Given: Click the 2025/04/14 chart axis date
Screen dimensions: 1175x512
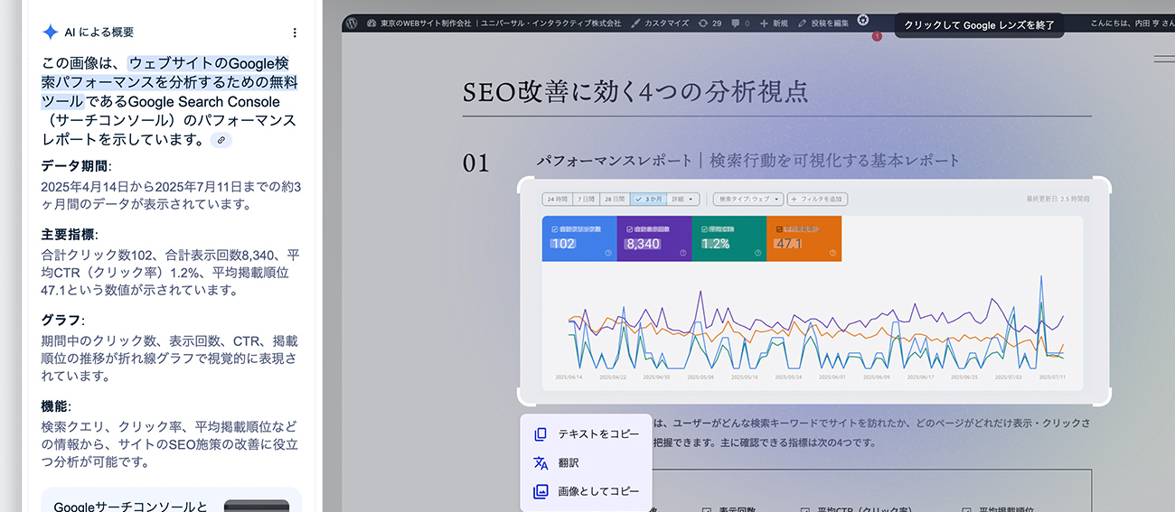Looking at the screenshot, I should click(x=569, y=378).
